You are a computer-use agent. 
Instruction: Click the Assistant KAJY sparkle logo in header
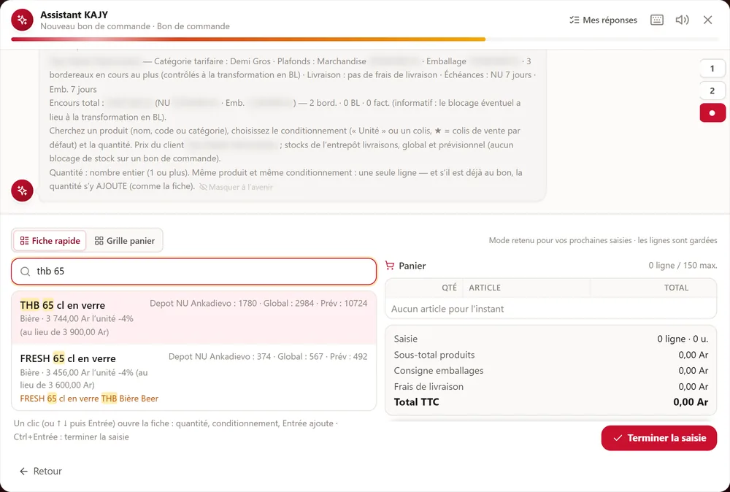(x=22, y=20)
